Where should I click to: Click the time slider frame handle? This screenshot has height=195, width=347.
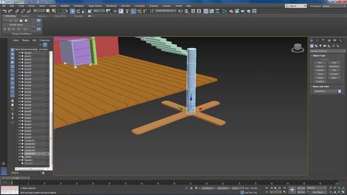16,178
